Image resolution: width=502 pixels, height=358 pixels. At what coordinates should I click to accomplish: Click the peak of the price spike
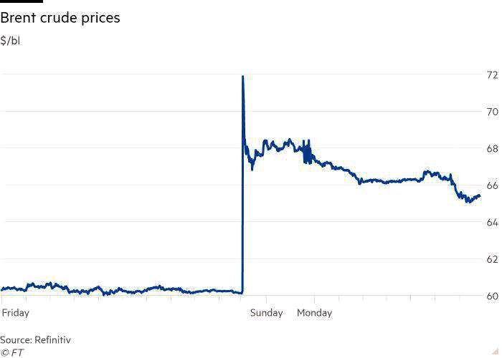pos(243,77)
